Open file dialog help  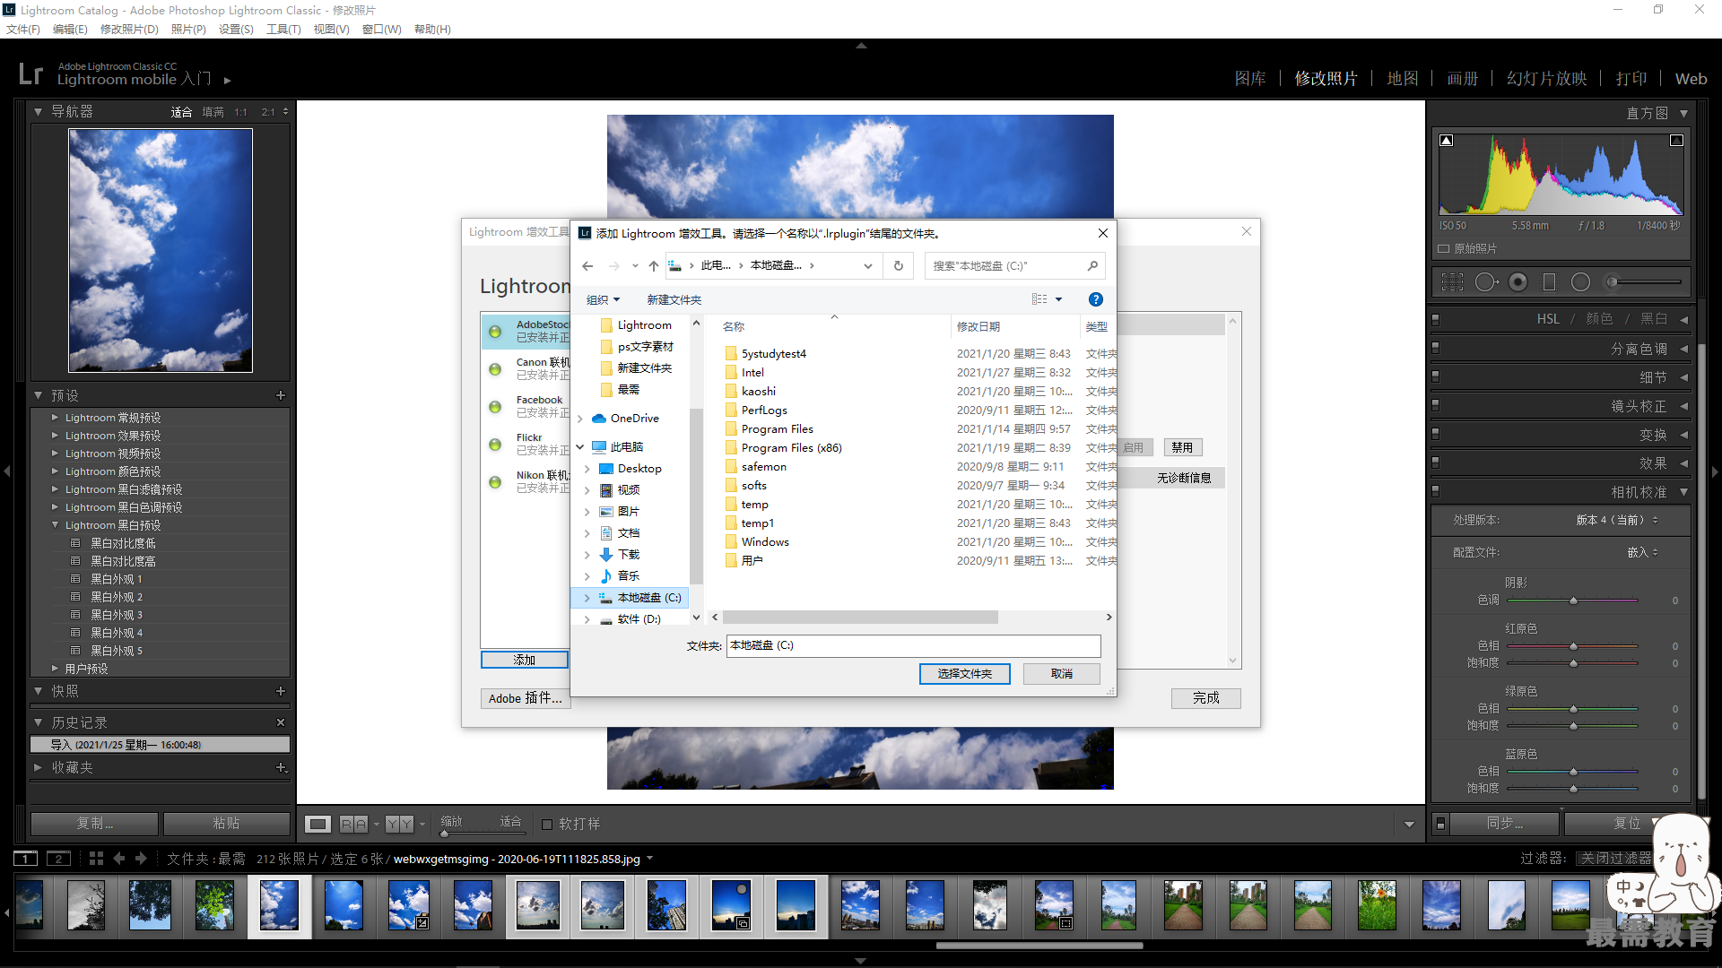point(1096,299)
